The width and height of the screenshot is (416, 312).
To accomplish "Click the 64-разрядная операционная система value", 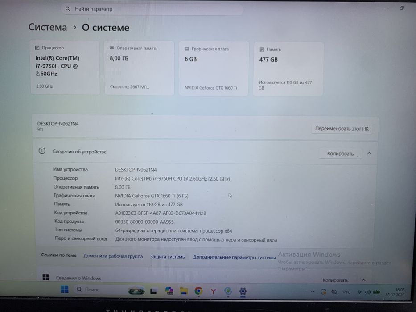I will [173, 231].
